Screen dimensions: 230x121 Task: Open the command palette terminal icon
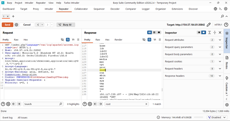click(x=220, y=9)
